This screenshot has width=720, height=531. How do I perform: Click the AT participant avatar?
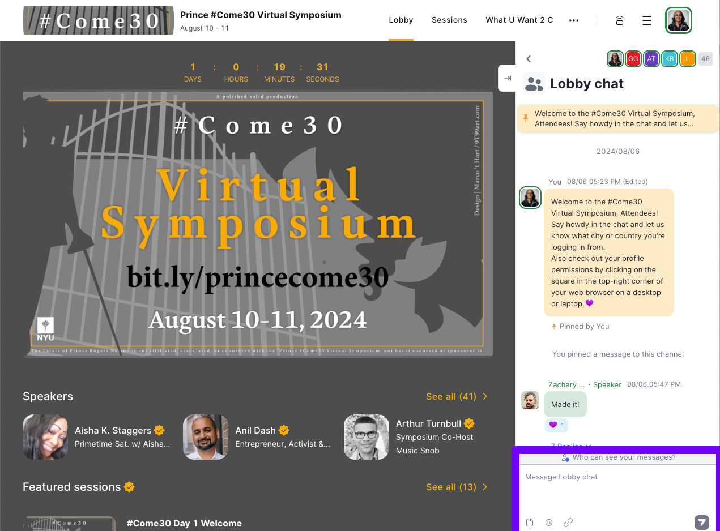tap(651, 58)
